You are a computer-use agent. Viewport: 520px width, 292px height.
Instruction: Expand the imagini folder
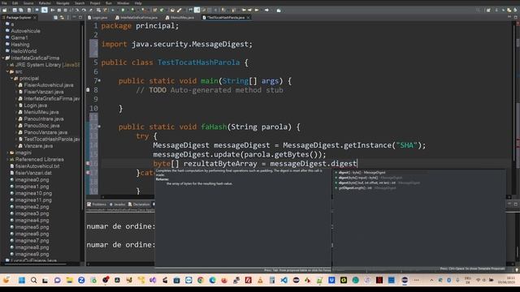point(7,152)
